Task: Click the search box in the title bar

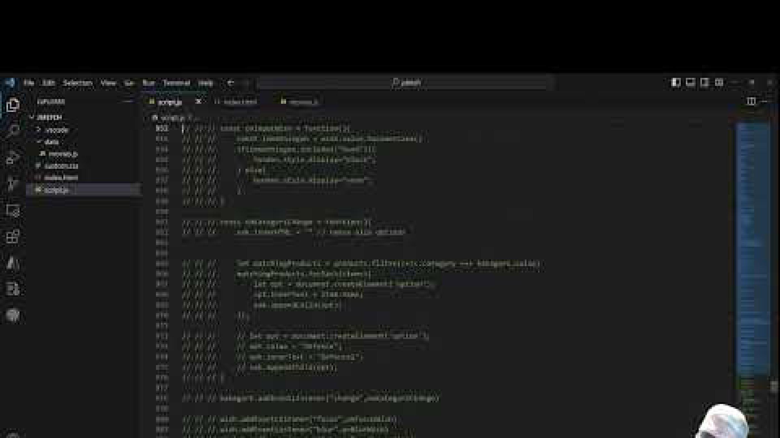Action: (406, 82)
